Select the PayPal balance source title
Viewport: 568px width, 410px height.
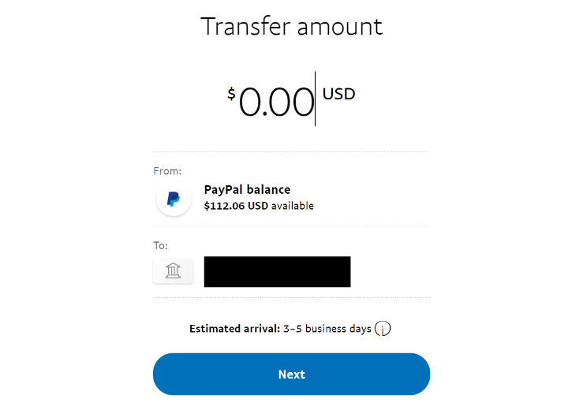[247, 190]
